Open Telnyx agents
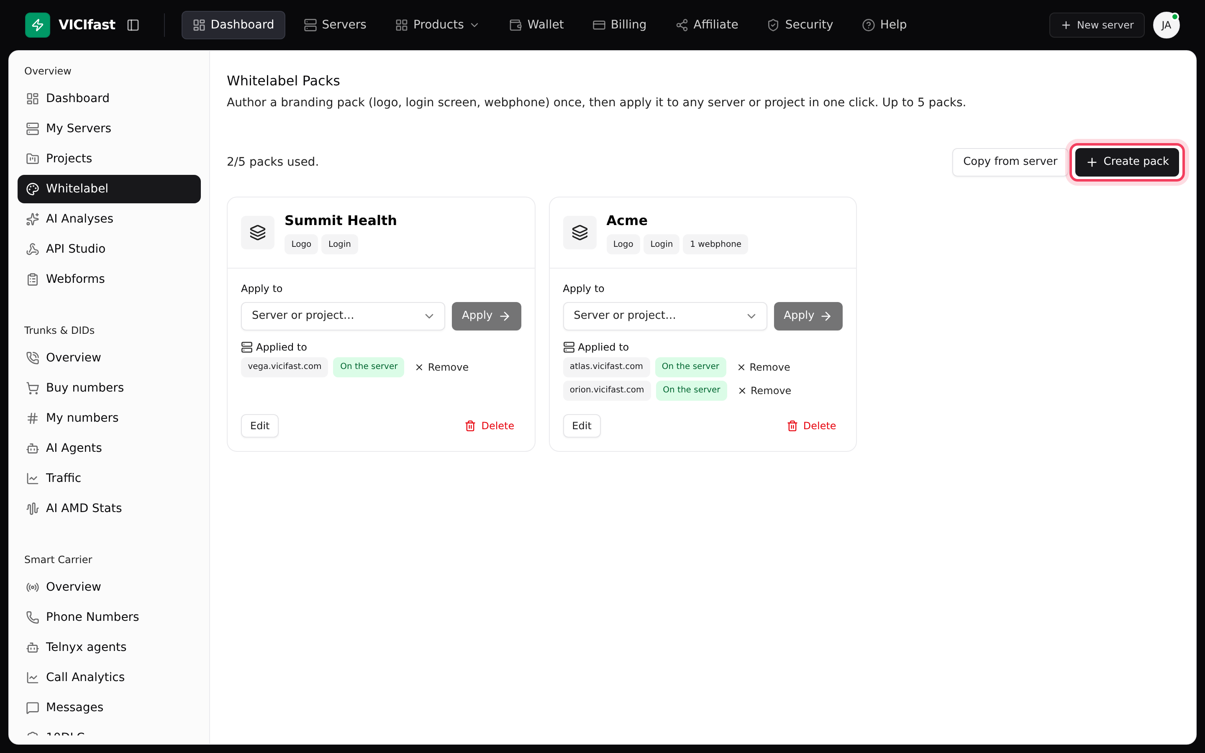Viewport: 1205px width, 753px height. click(109, 647)
